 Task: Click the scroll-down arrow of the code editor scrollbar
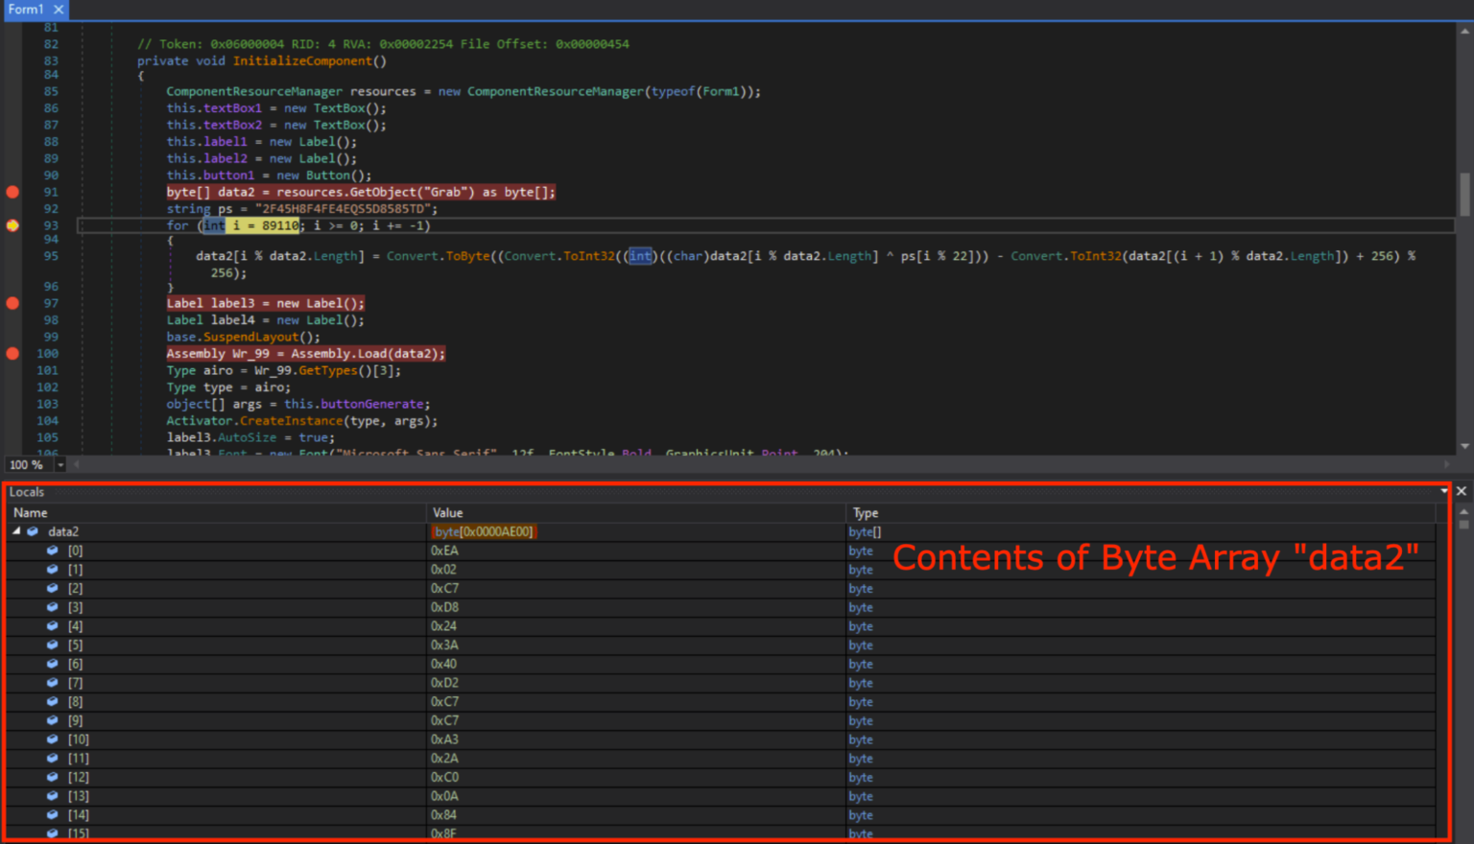[1465, 445]
